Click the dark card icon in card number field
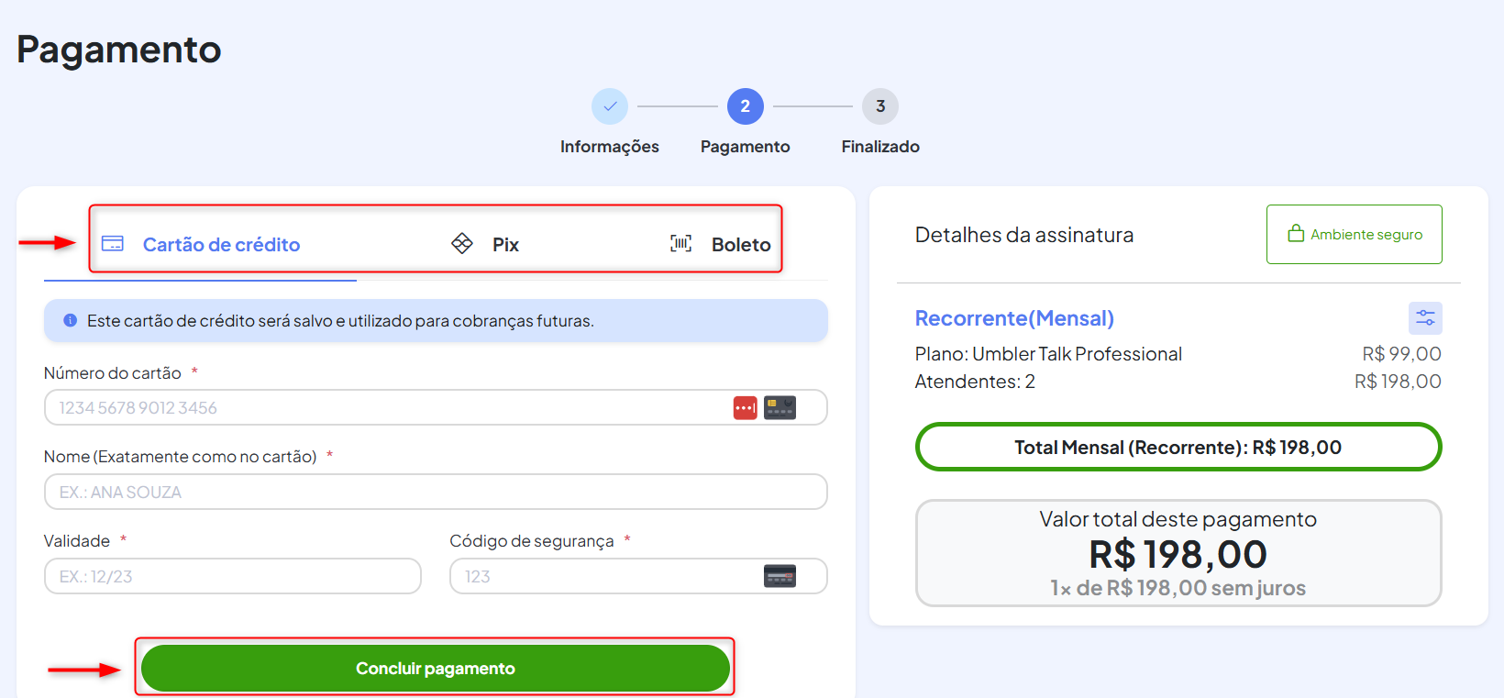Viewport: 1504px width, 698px height. tap(780, 407)
